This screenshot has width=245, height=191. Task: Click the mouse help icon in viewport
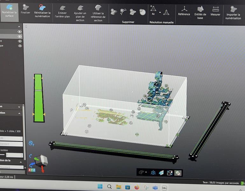[x=31, y=143]
